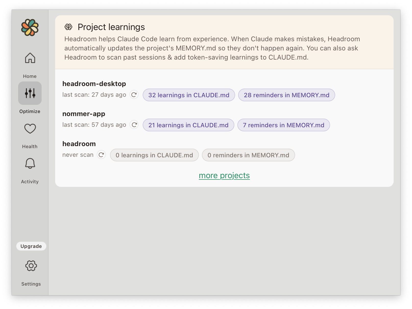Select headroom-desktop project name

(94, 84)
